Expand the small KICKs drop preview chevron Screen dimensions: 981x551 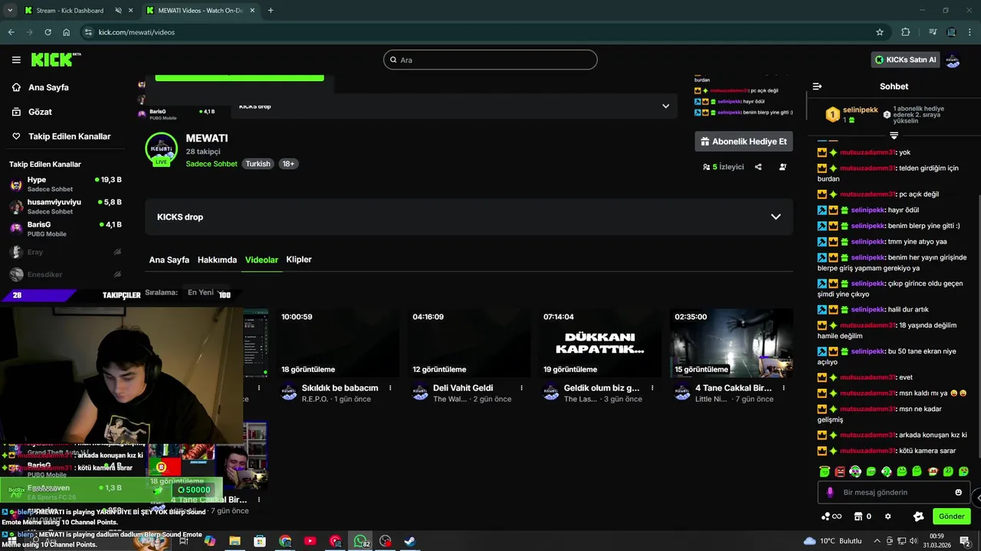665,106
